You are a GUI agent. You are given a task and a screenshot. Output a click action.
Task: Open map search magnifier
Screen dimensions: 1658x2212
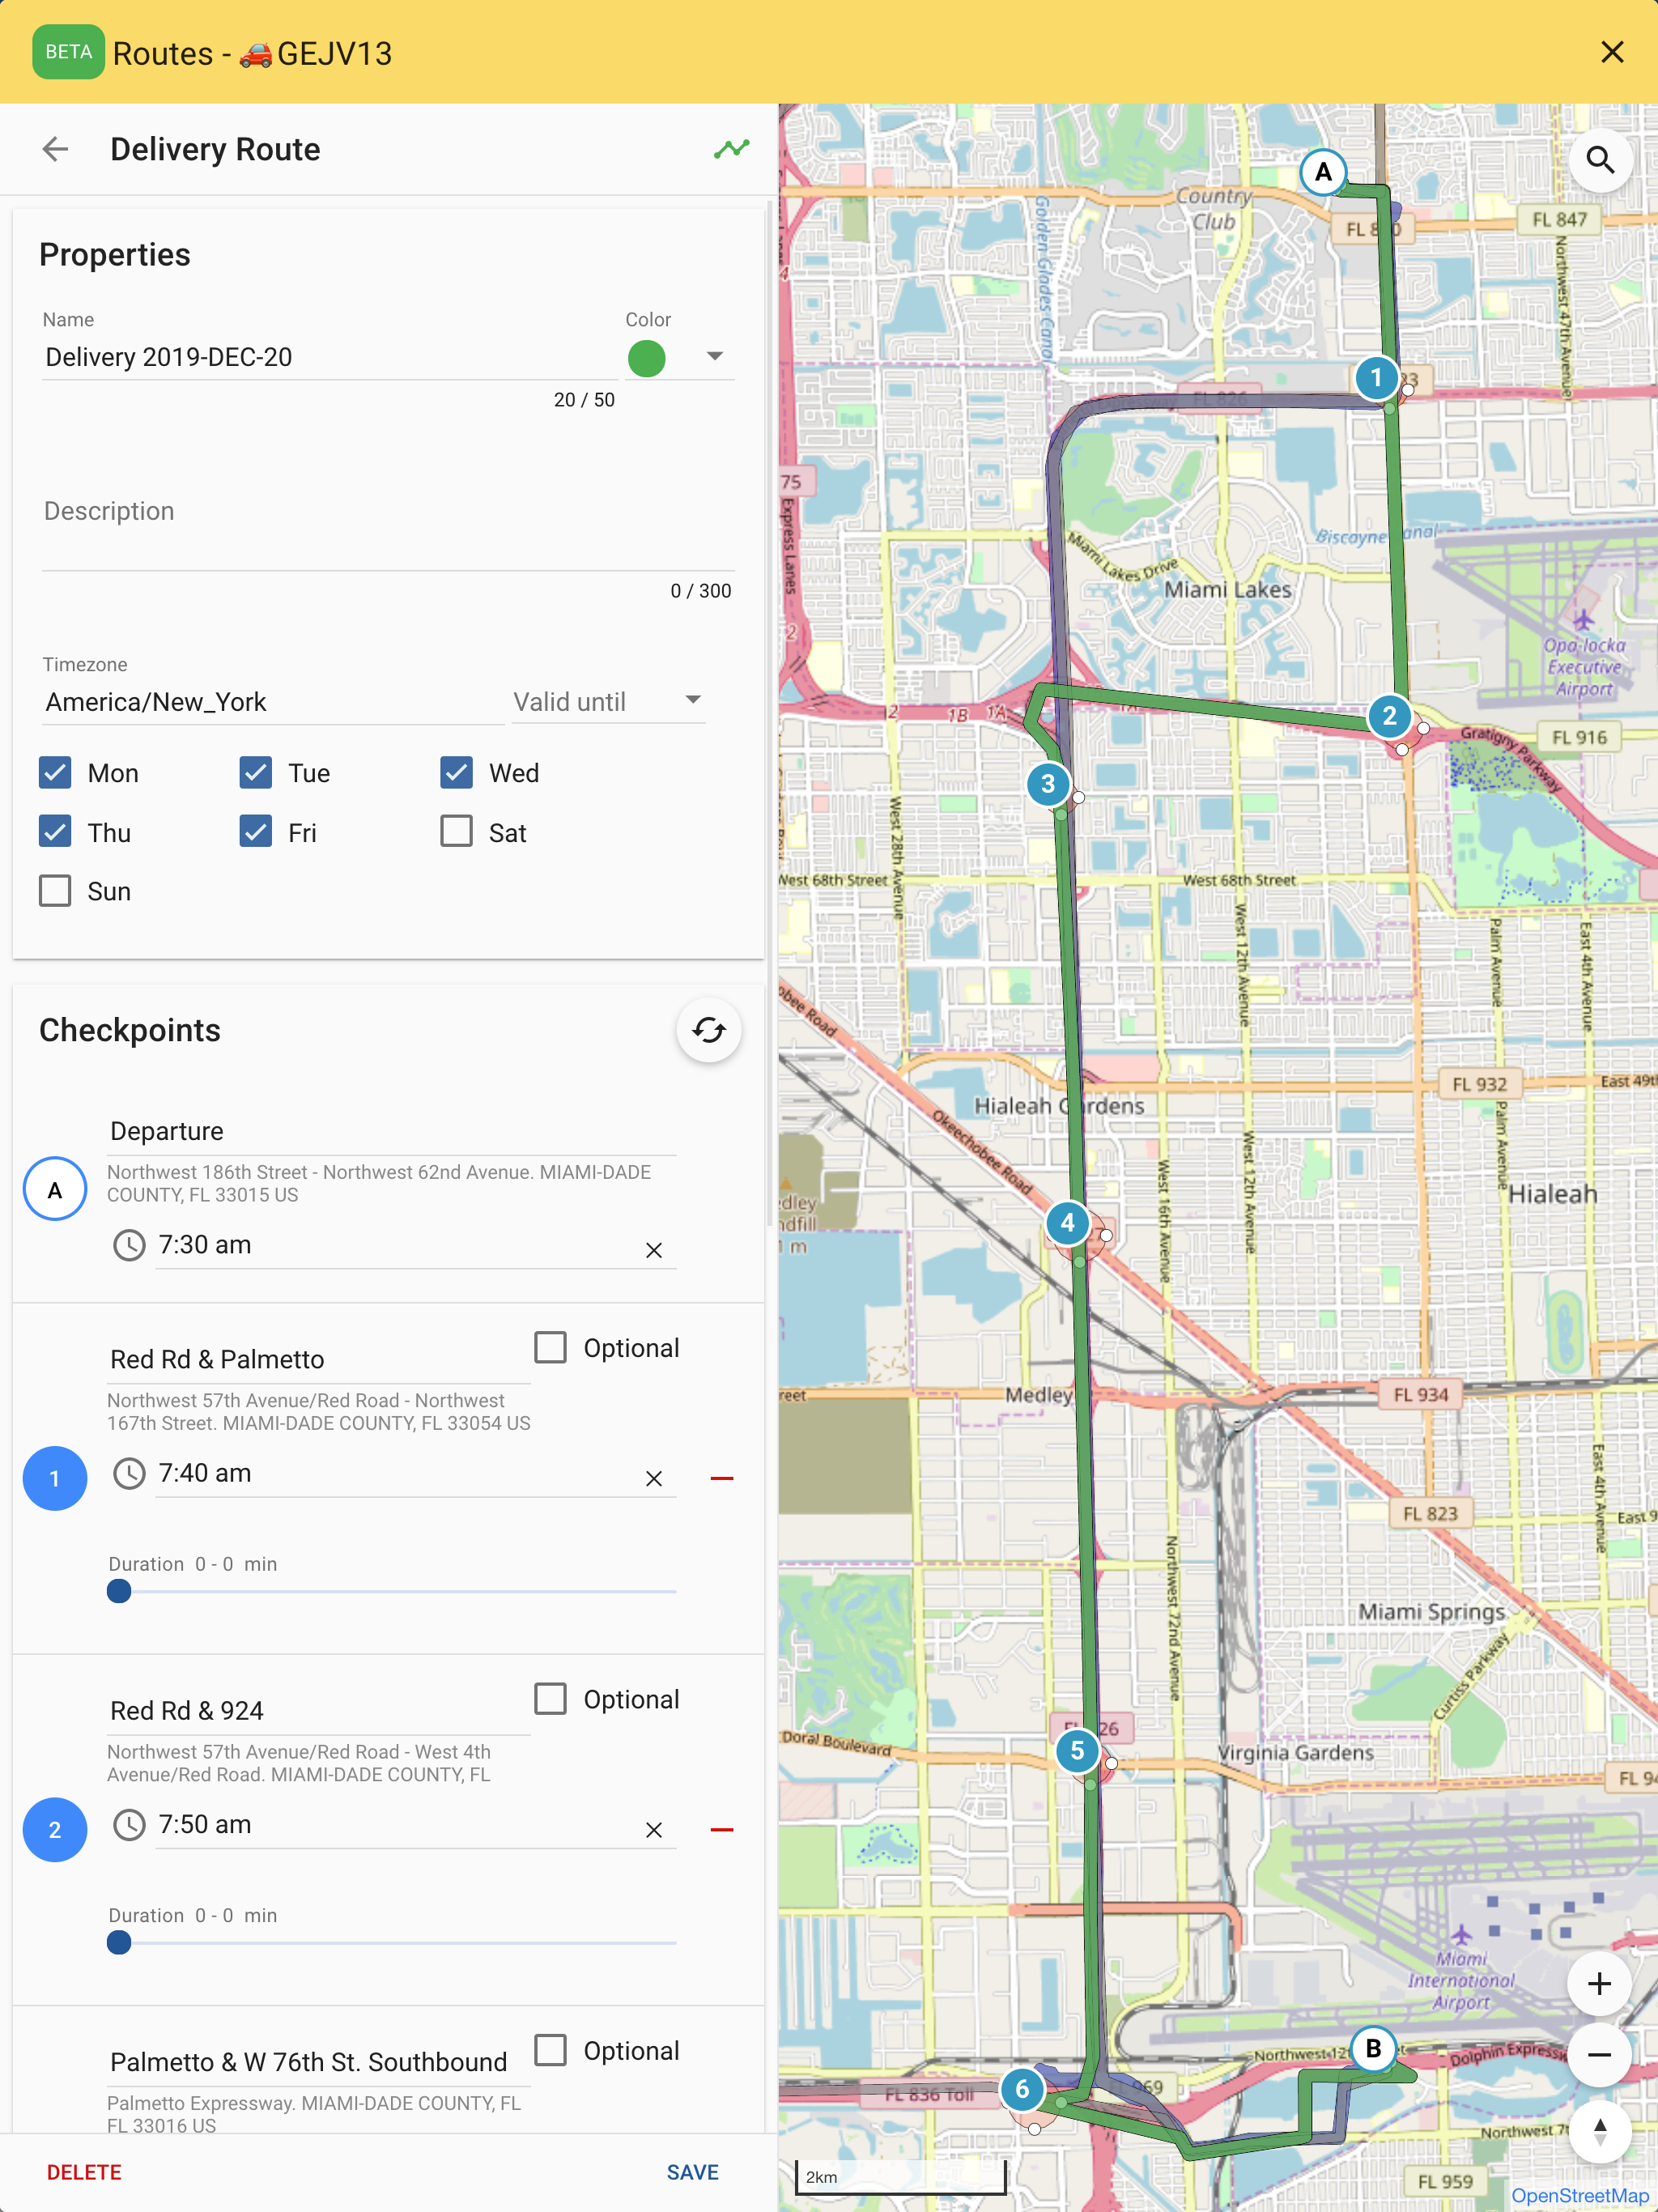1600,160
